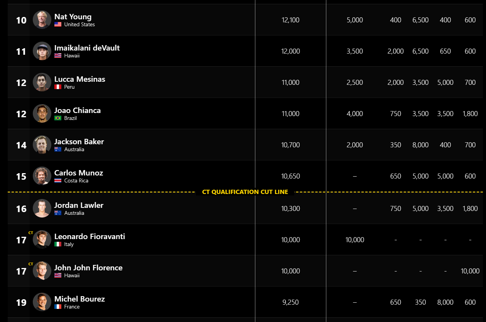
Task: Click the France flag under Michel Bourez
Action: [58, 307]
